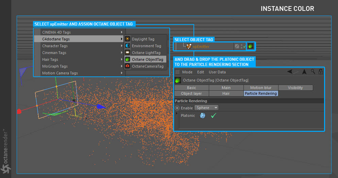Open the Hair tab

(x=226, y=93)
